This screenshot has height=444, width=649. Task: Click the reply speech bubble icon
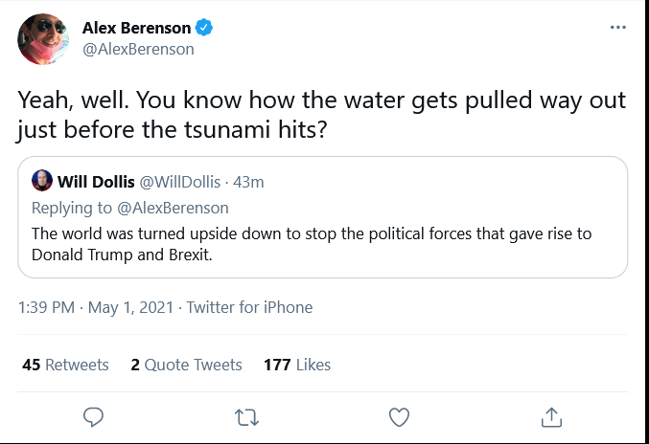coord(94,417)
